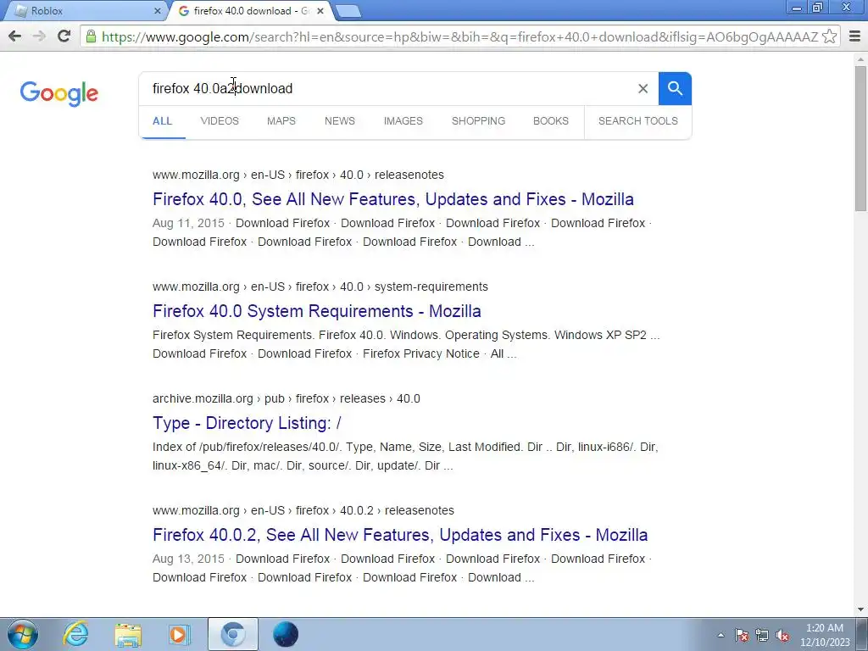Open the Chrome hamburger menu
Image resolution: width=868 pixels, height=651 pixels.
point(854,36)
